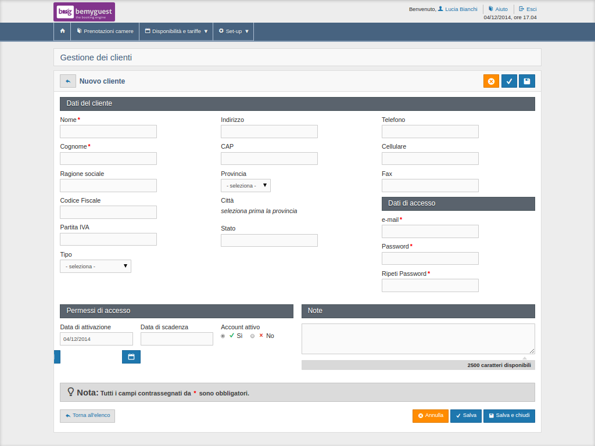595x446 pixels.
Task: Click the back arrow next to Nuovo cliente
Action: tap(68, 81)
